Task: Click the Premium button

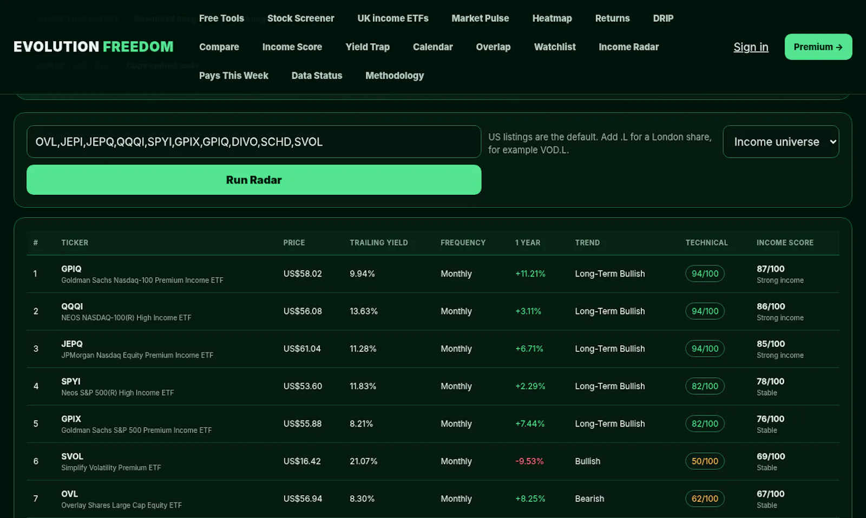Action: pos(818,47)
